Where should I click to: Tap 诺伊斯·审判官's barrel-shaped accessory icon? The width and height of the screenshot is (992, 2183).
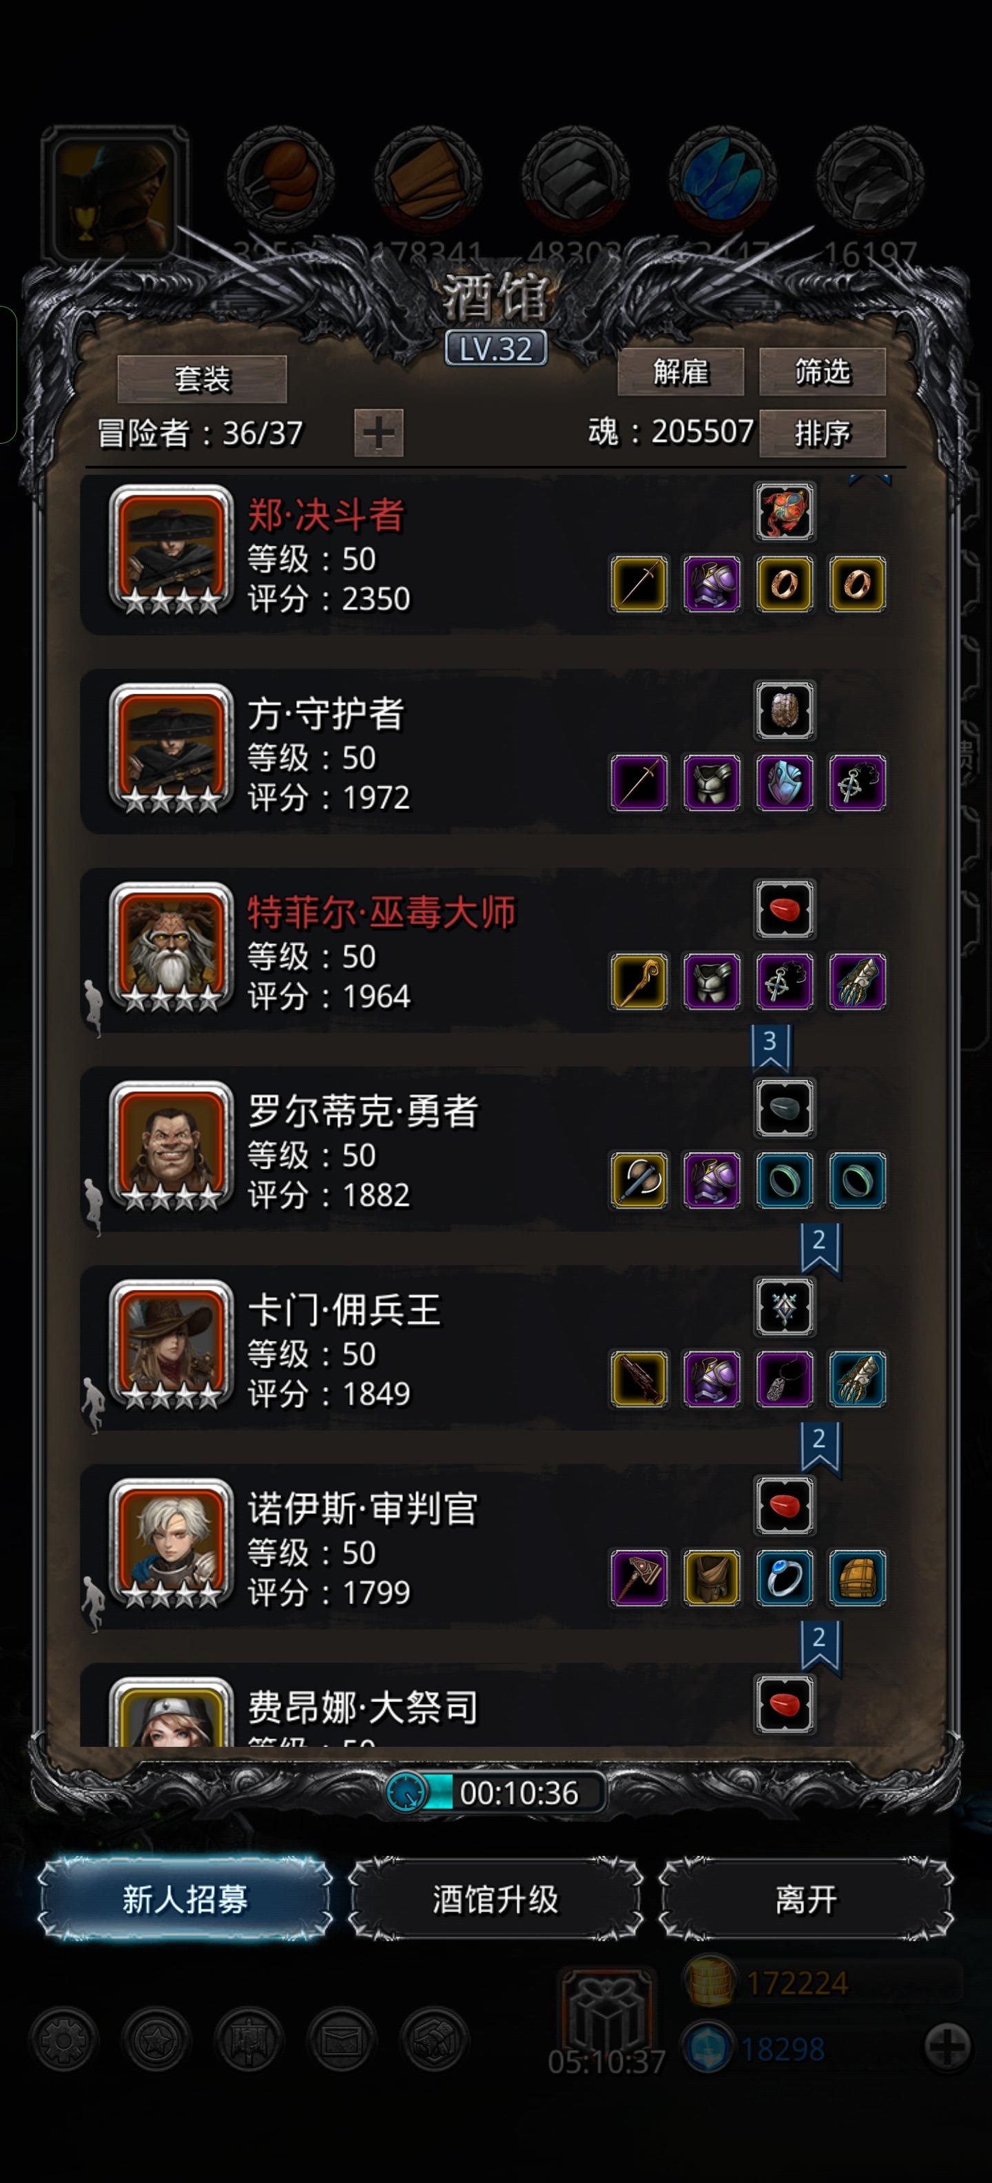pos(857,1577)
